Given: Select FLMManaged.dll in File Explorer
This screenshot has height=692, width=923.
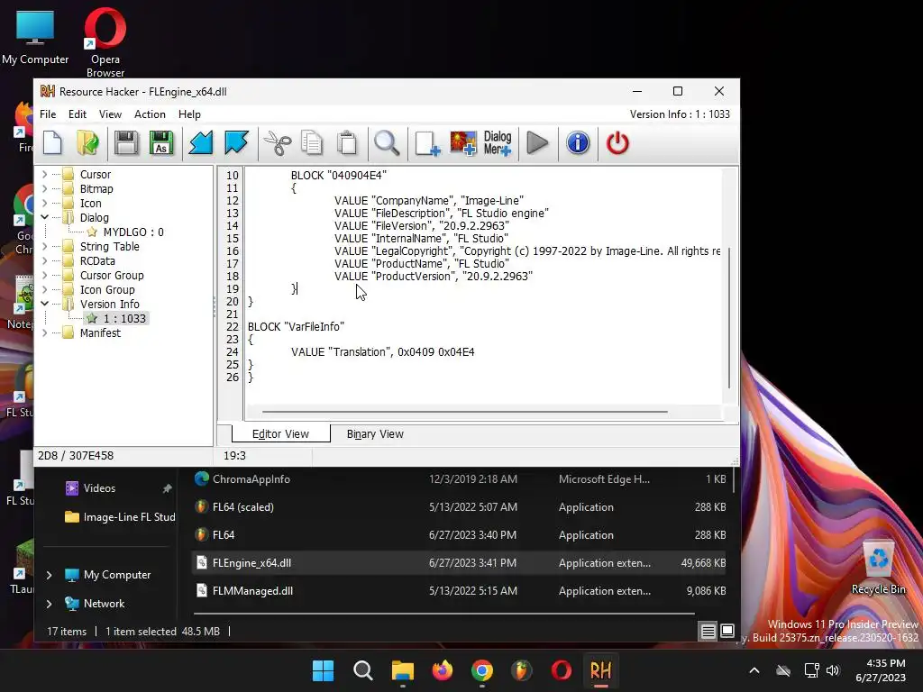Looking at the screenshot, I should (459, 591).
